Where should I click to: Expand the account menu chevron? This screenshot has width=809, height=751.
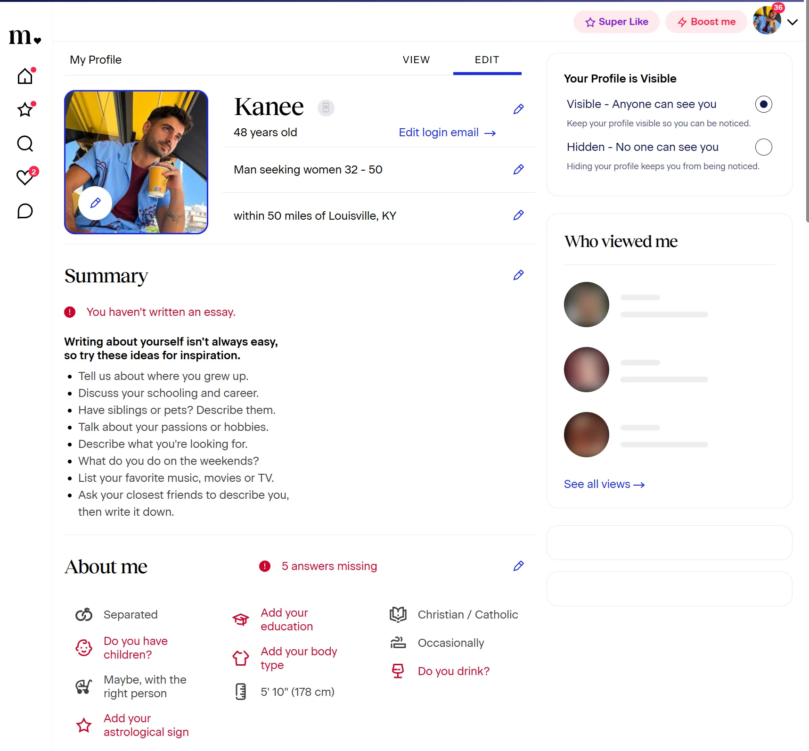793,22
